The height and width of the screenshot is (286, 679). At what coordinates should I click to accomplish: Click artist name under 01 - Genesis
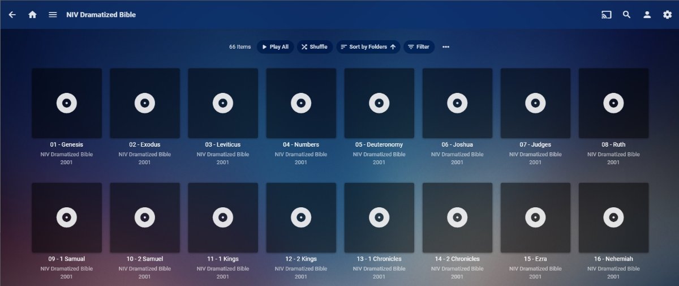click(67, 154)
